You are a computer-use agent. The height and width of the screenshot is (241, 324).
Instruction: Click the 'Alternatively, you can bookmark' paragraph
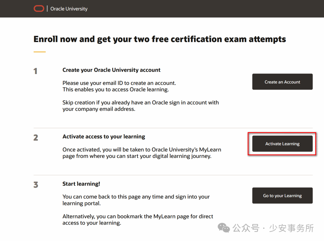pos(138,219)
